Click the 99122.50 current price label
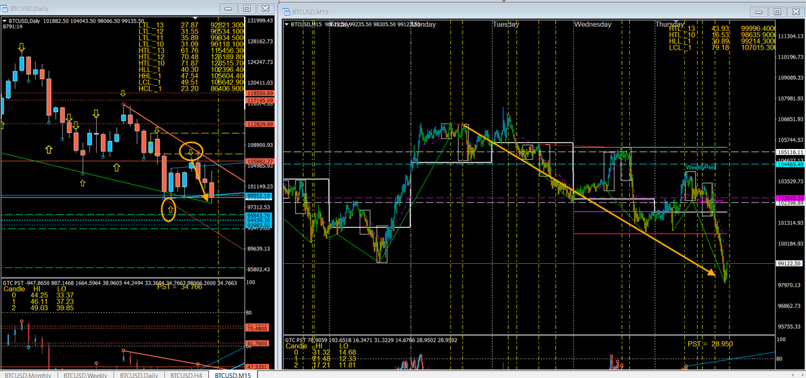Viewport: 806px width, 378px height. pos(791,263)
